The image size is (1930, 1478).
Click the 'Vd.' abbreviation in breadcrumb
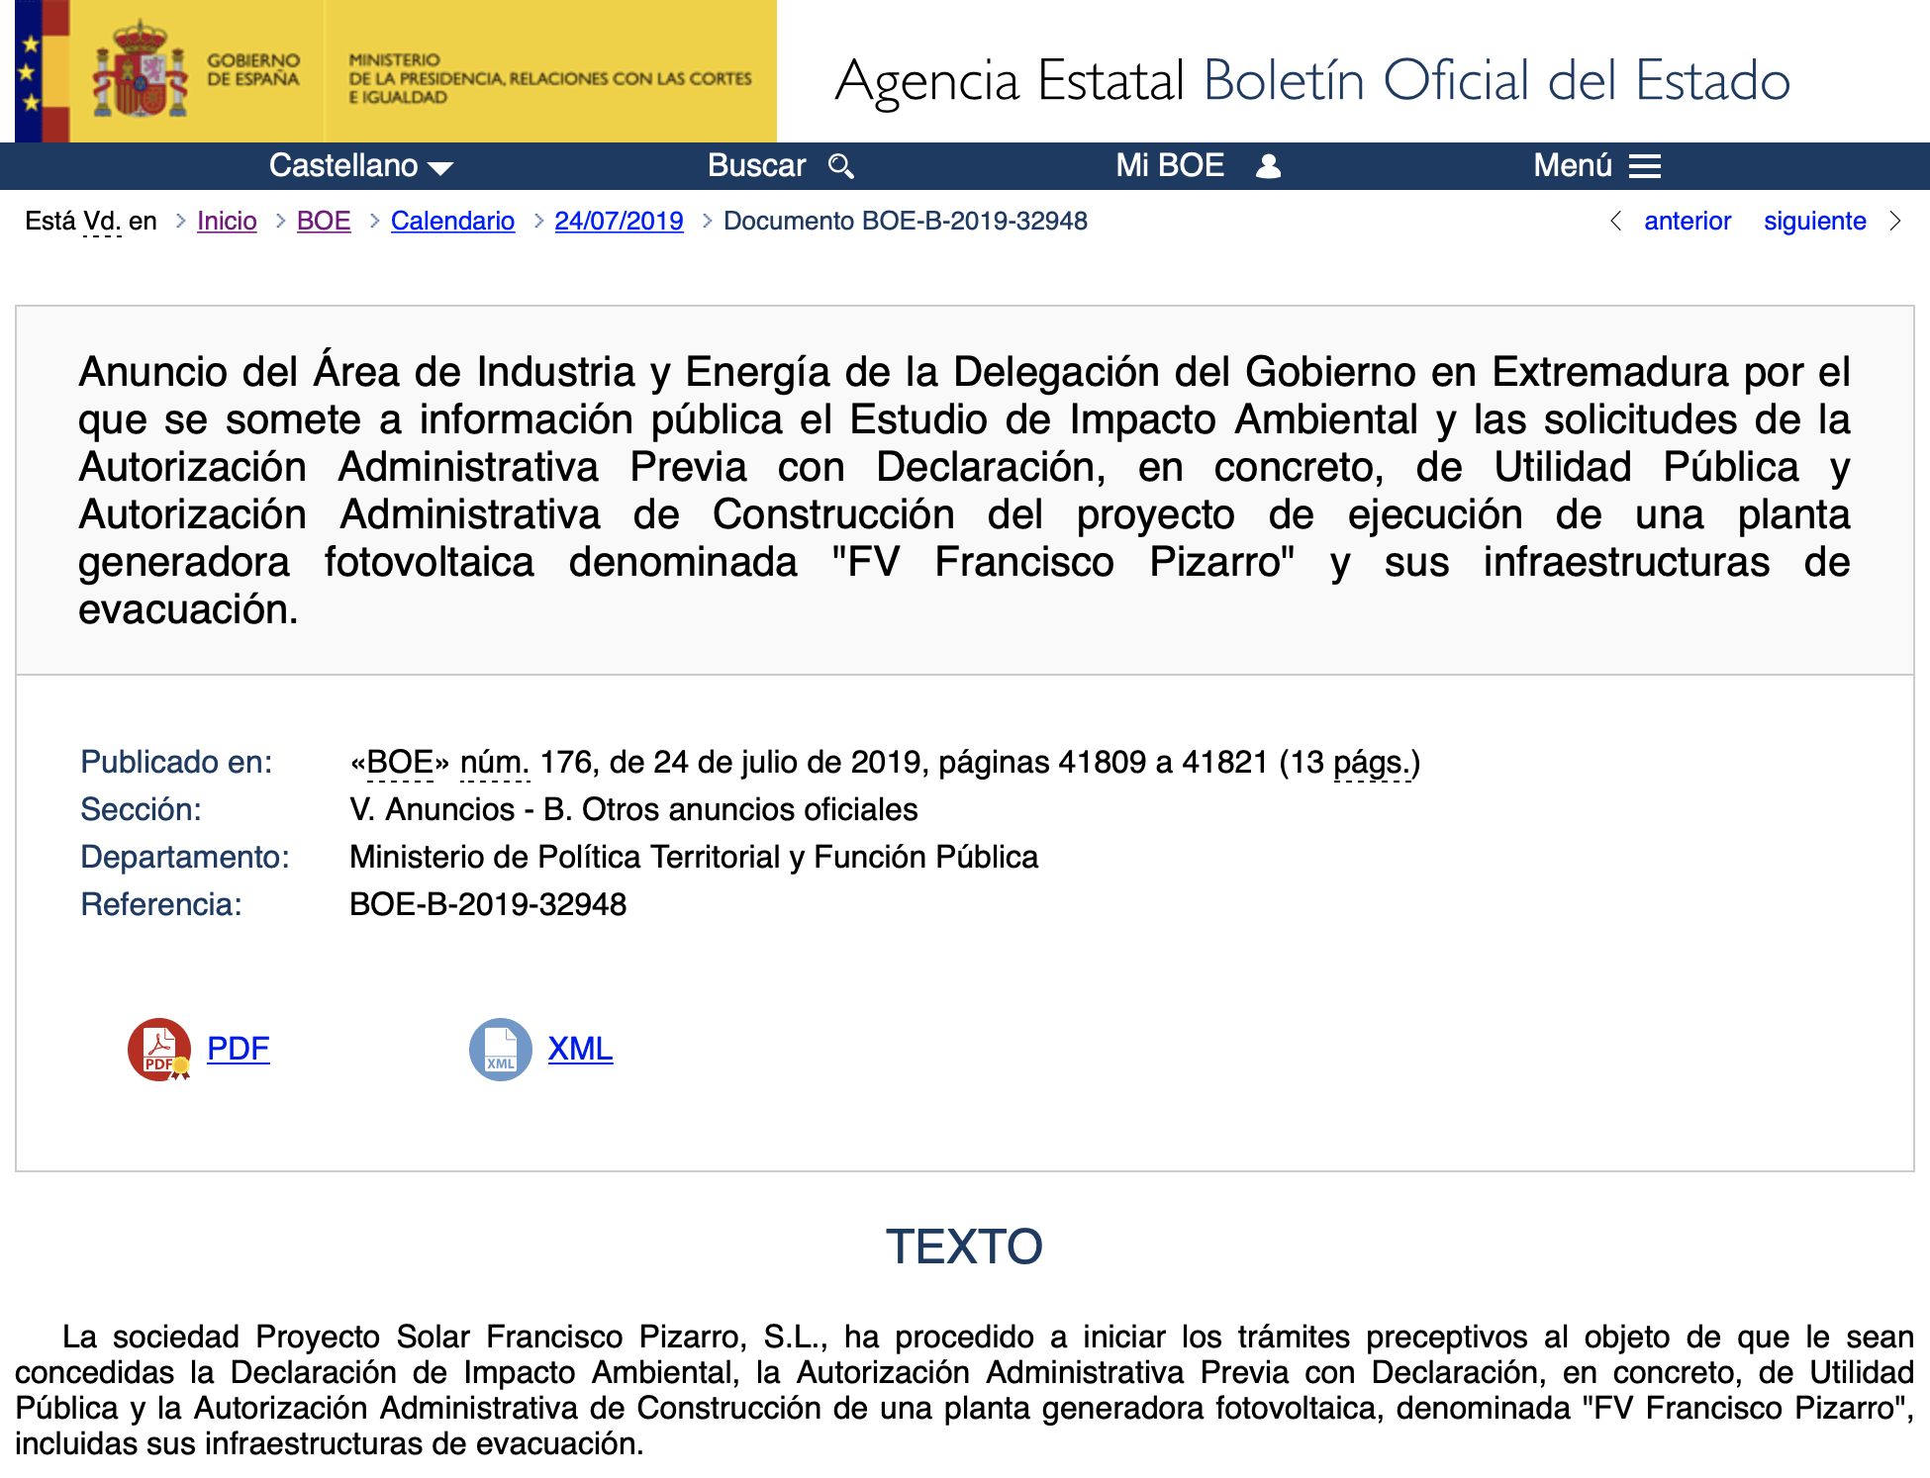click(102, 221)
